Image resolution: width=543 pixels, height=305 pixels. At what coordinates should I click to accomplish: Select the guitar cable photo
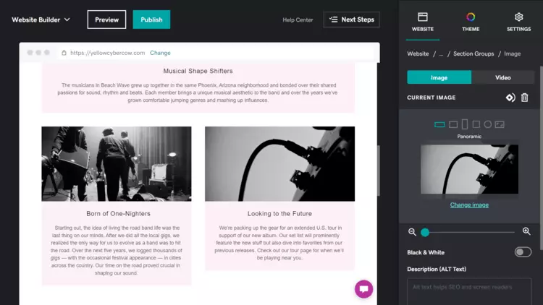tap(279, 163)
